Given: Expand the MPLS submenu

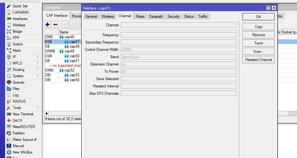Looking at the screenshot, I should [x=38, y=63].
